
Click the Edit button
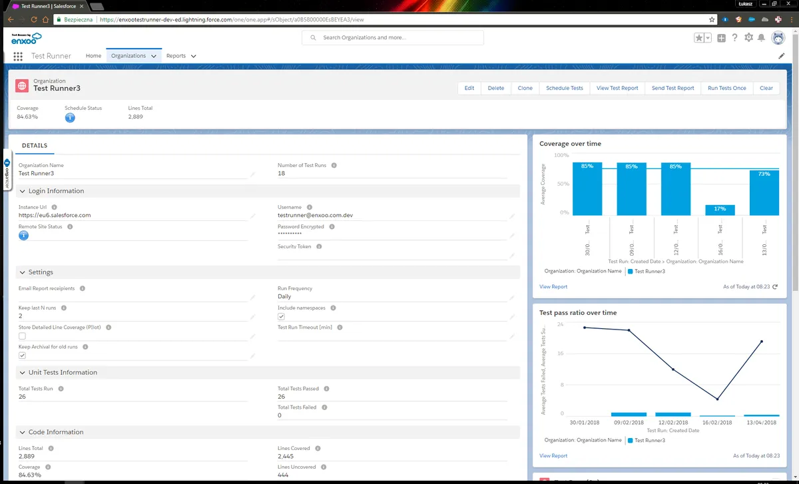coord(469,88)
